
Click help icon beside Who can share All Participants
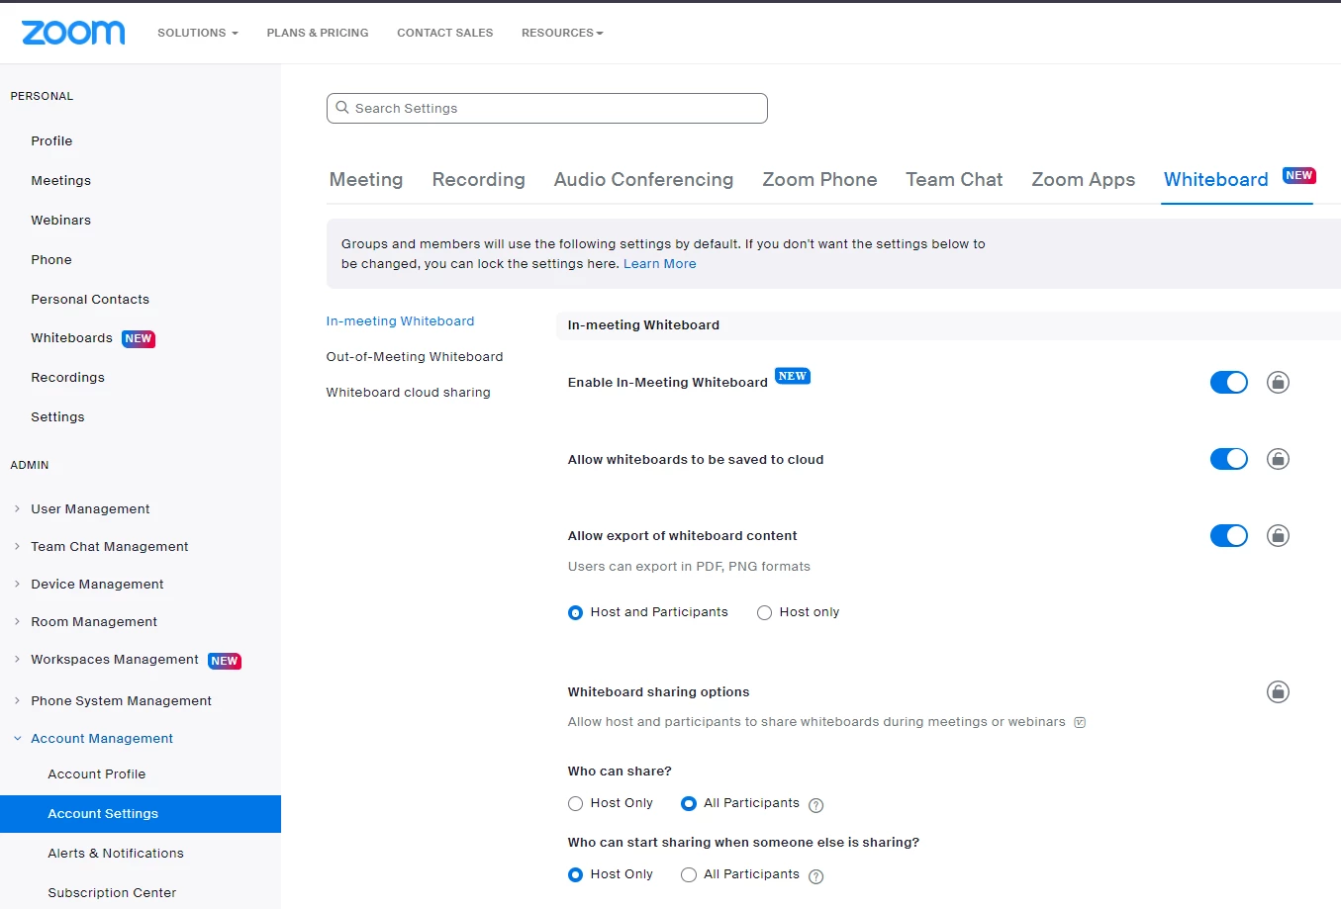[816, 805]
